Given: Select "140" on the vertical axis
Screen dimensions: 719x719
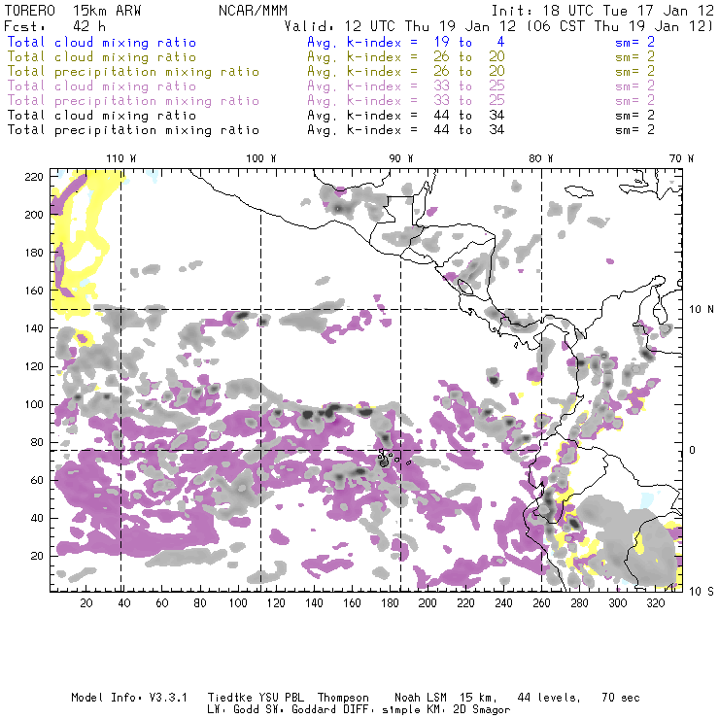Looking at the screenshot, I should pyautogui.click(x=33, y=328).
